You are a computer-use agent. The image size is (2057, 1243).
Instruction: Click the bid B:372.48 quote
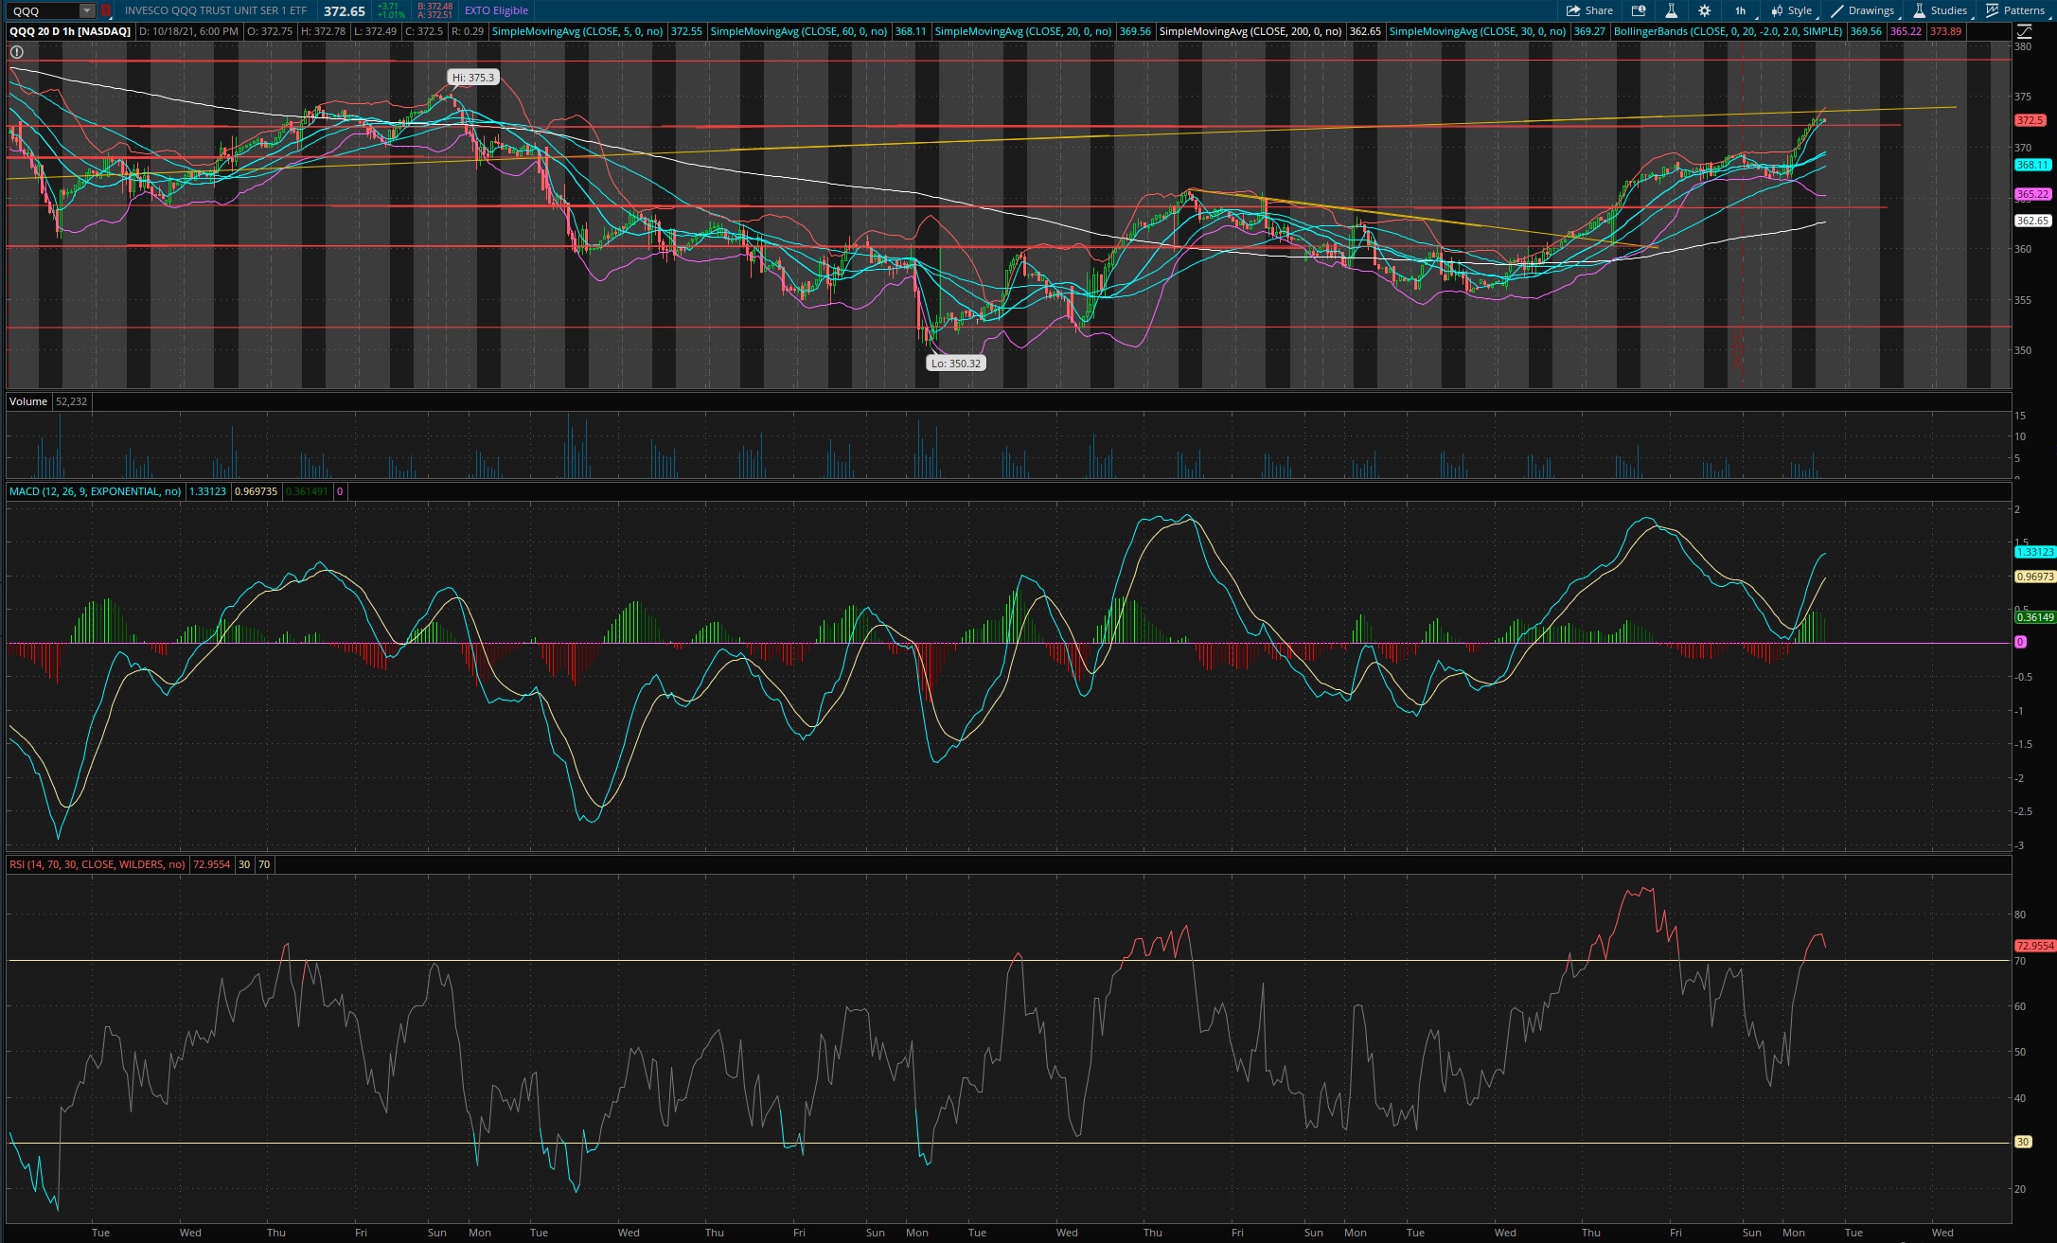click(435, 7)
